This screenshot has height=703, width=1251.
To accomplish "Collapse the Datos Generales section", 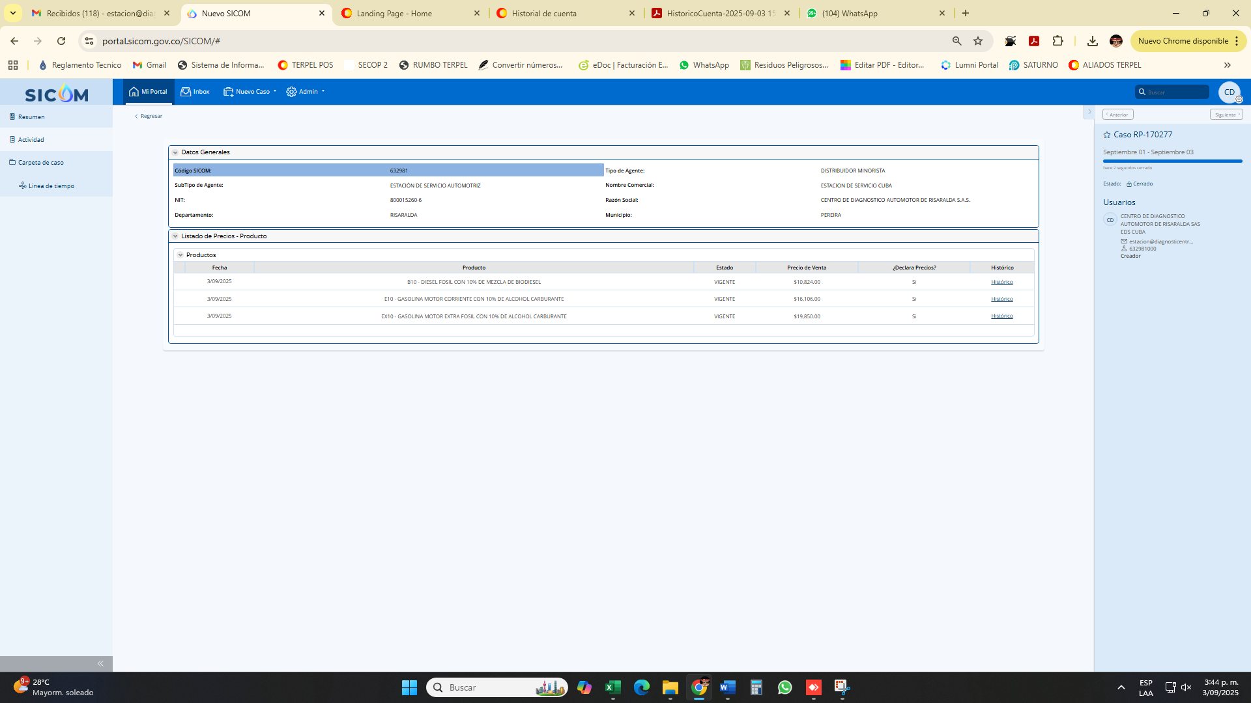I will point(175,152).
